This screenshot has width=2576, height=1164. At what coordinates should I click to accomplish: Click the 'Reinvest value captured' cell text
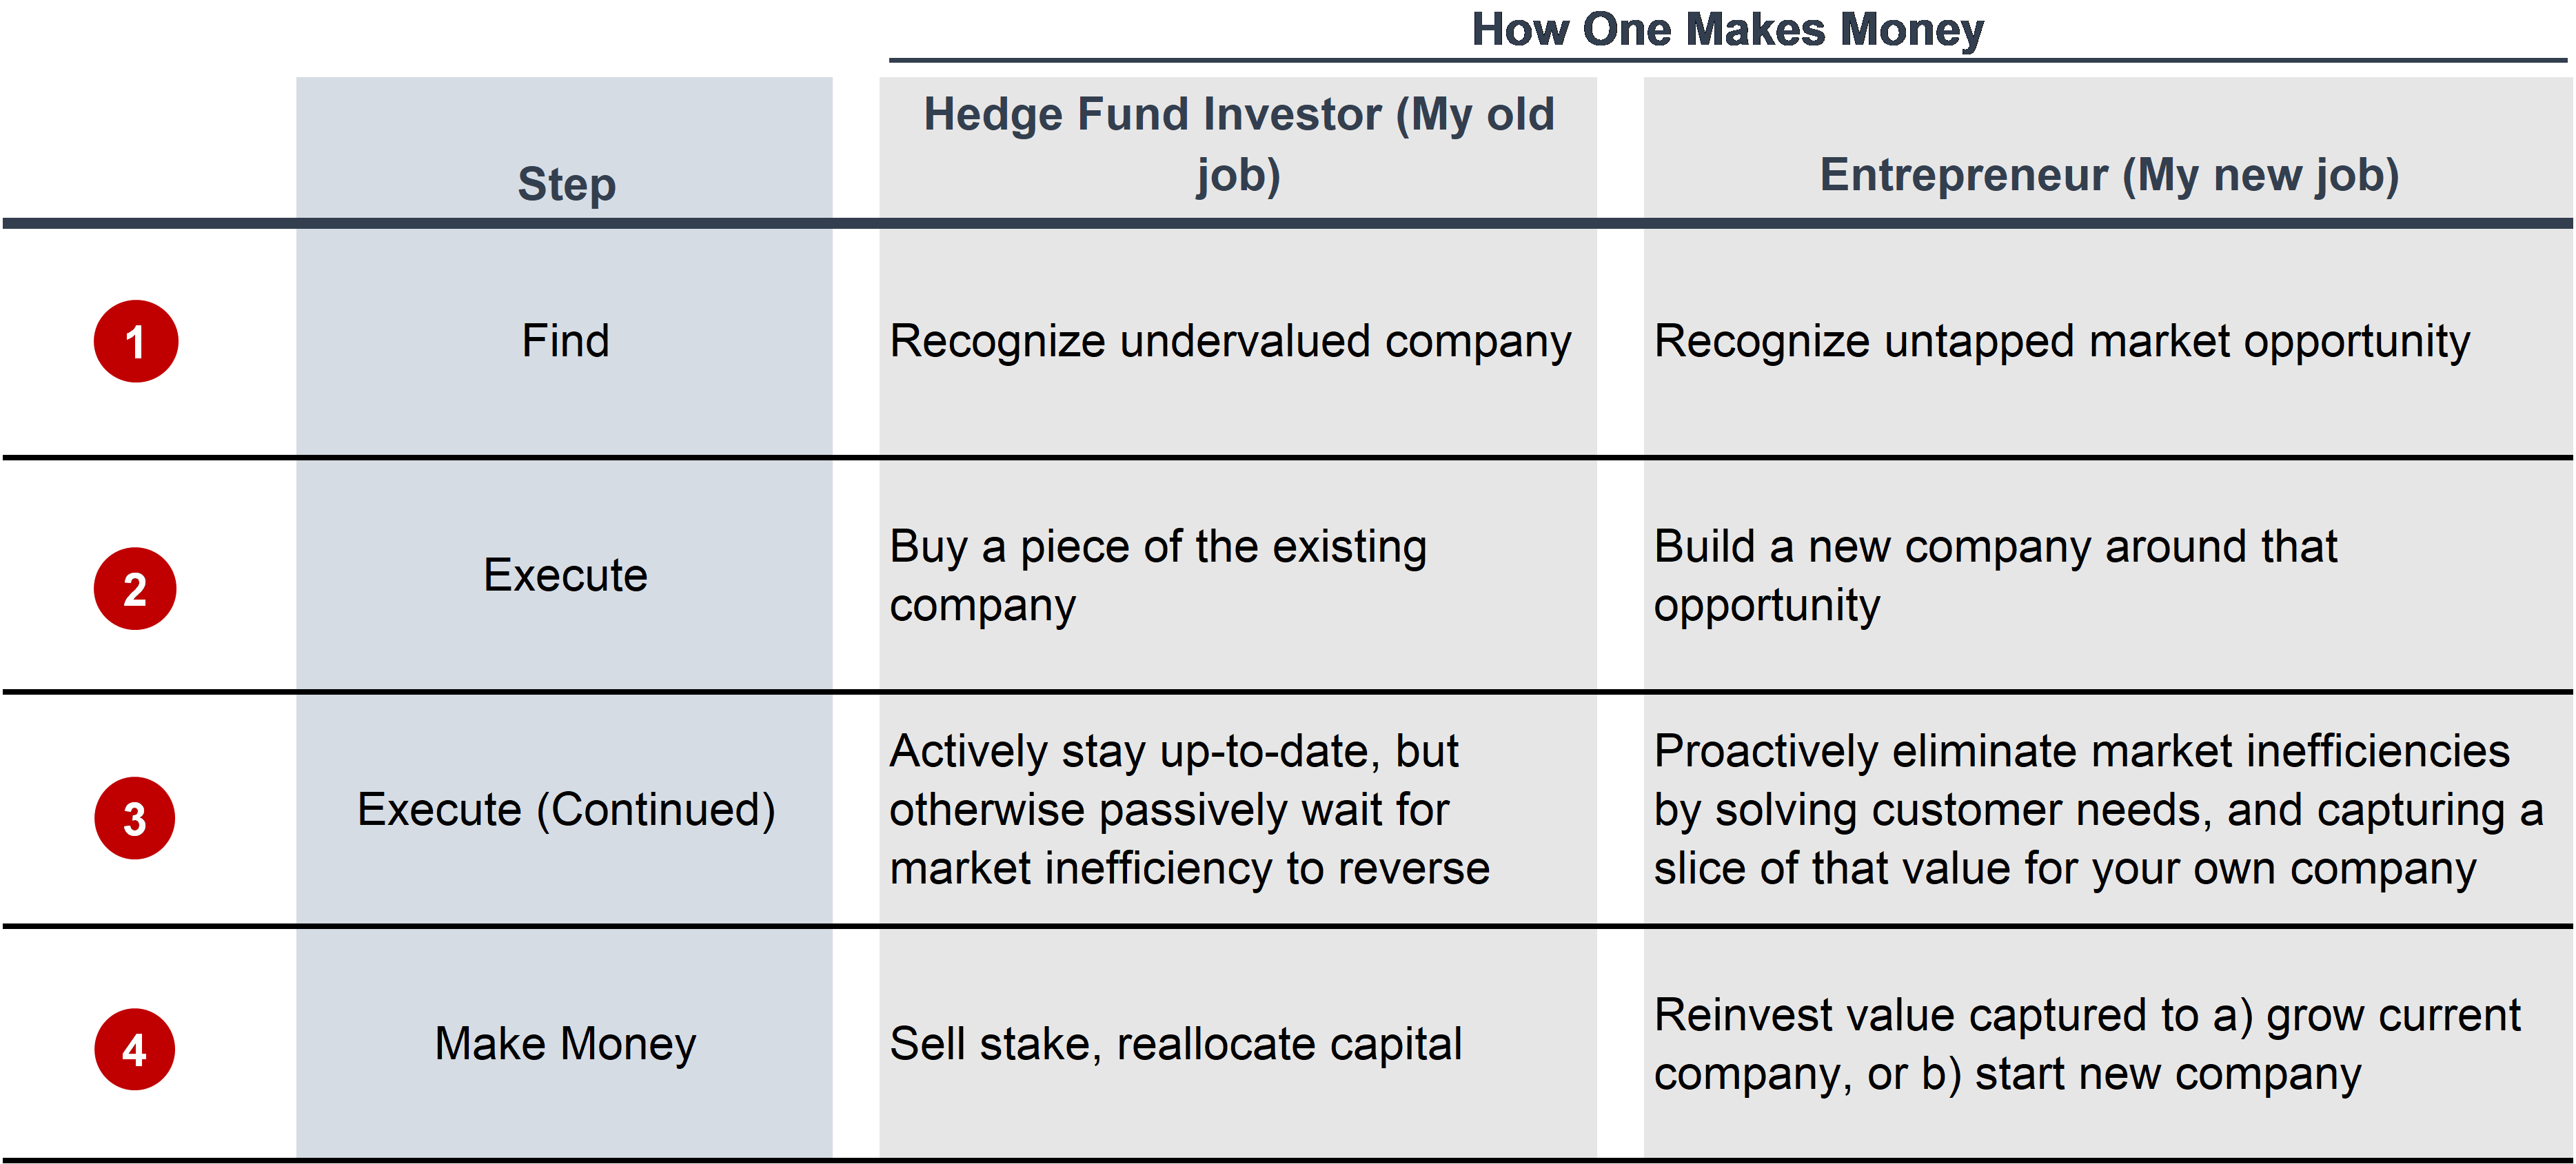[x=2088, y=1044]
